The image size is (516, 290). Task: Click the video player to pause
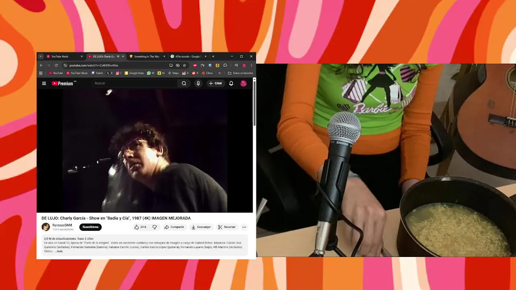(x=145, y=151)
